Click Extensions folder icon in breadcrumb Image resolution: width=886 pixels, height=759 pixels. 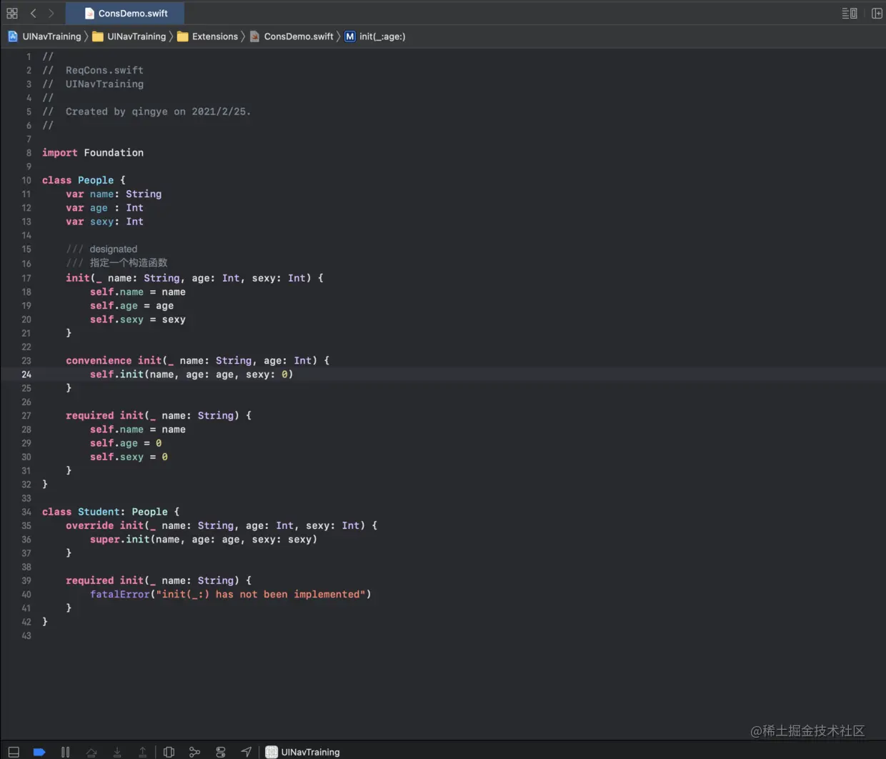point(183,36)
